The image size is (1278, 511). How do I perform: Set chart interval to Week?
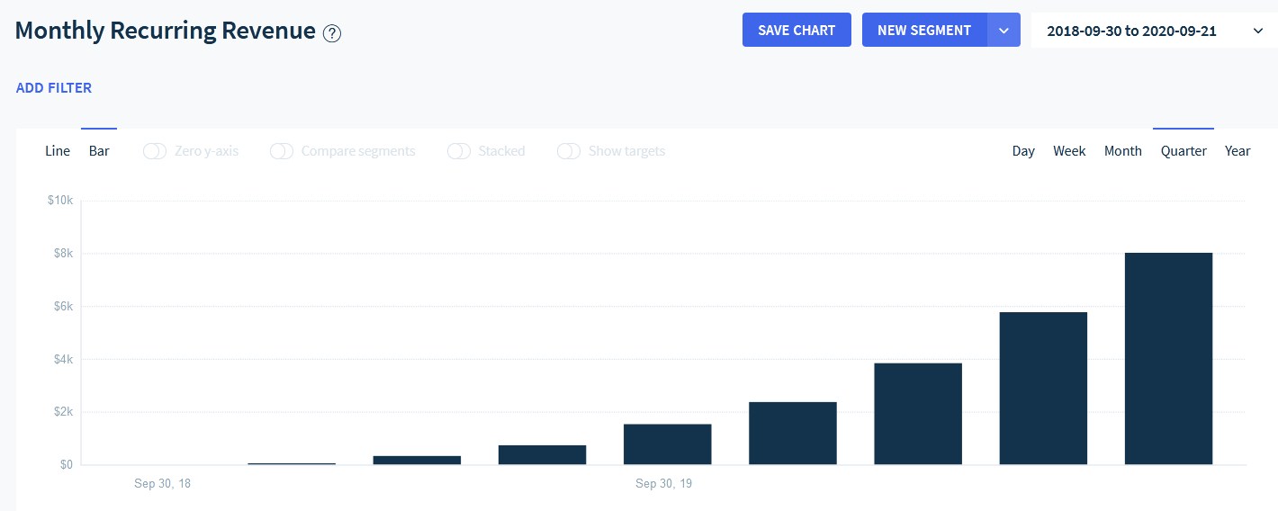point(1069,151)
